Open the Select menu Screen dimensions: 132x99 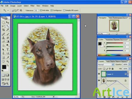26,6
